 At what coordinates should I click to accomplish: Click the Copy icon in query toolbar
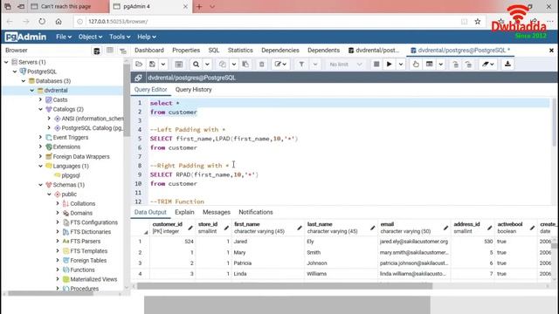tap(223, 64)
